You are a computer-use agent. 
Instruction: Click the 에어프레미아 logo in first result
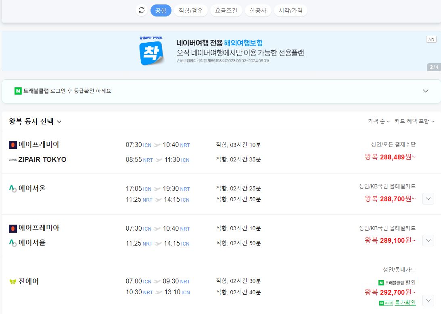click(13, 145)
